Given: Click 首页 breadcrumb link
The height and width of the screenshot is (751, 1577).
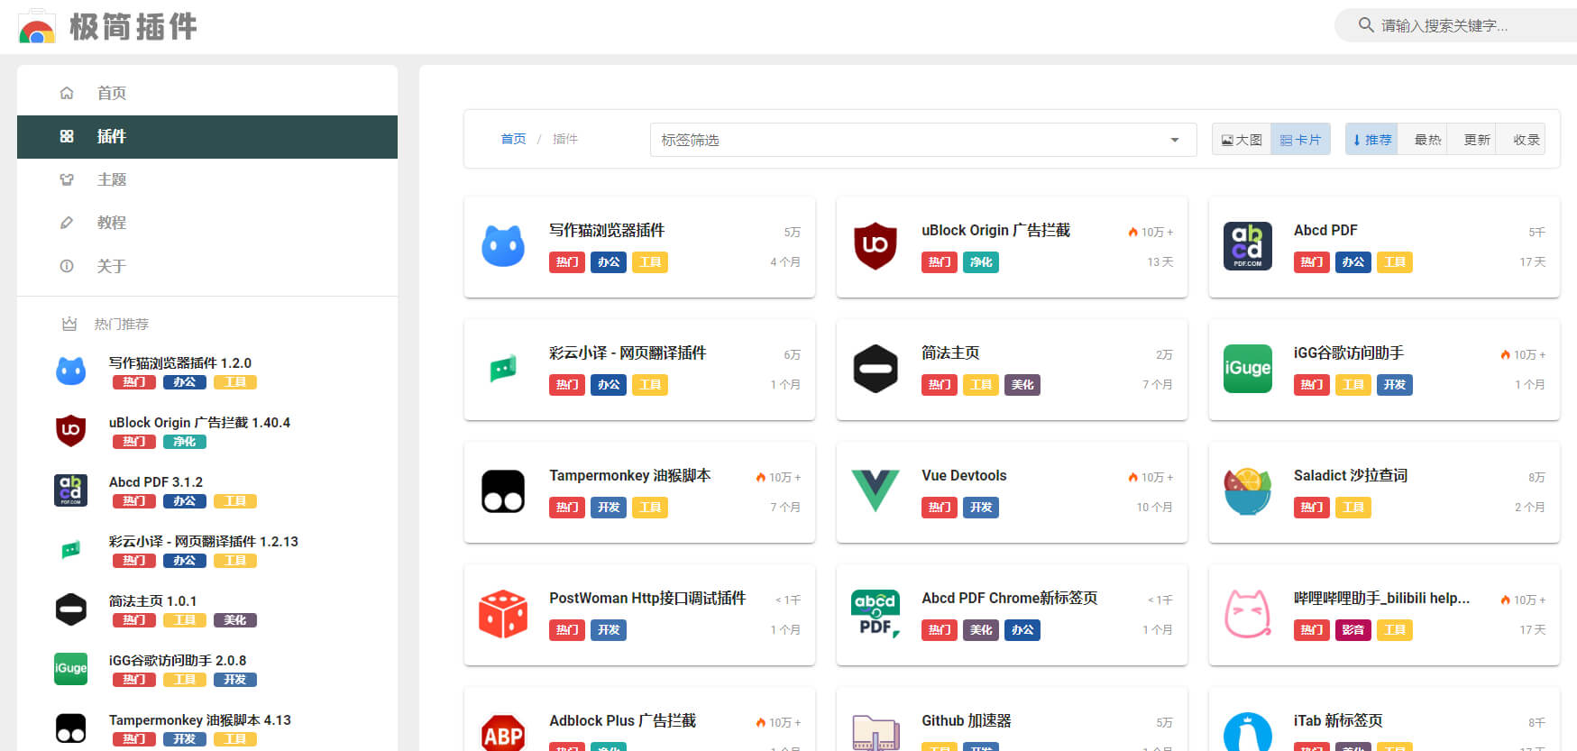Looking at the screenshot, I should (x=513, y=139).
